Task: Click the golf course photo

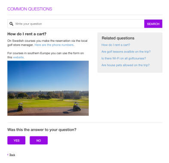Action: 48,88
